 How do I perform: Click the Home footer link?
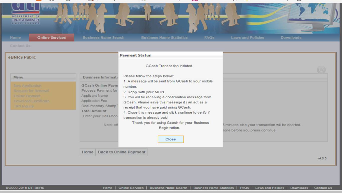click(x=107, y=187)
